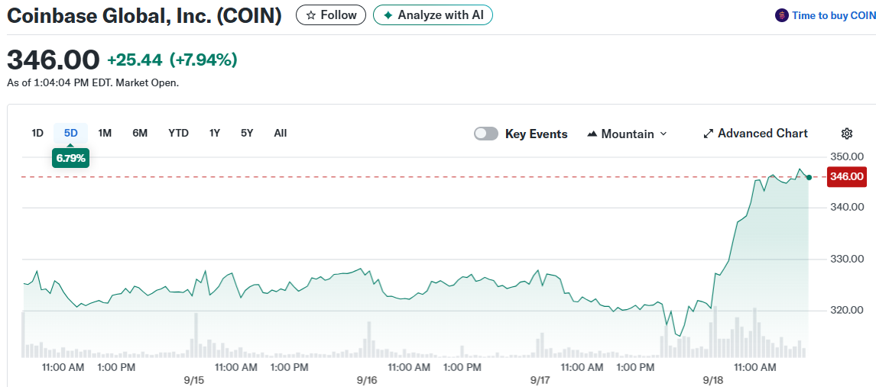Click the 9/17 date label on axis
This screenshot has height=387, width=876.
540,380
